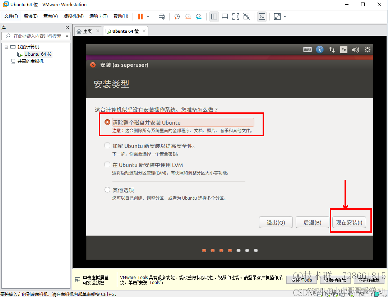Click the 现在安装(I) button

pyautogui.click(x=349, y=222)
